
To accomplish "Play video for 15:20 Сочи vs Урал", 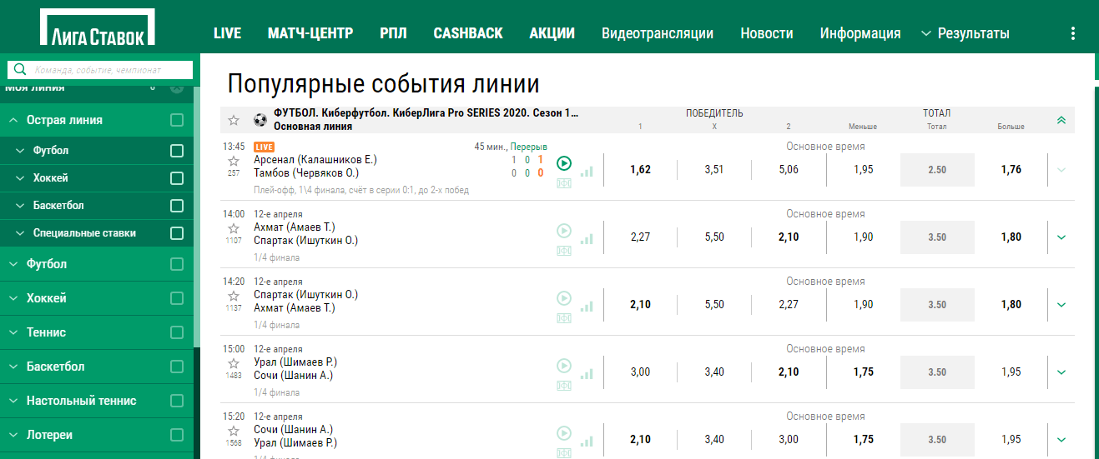I will [564, 433].
